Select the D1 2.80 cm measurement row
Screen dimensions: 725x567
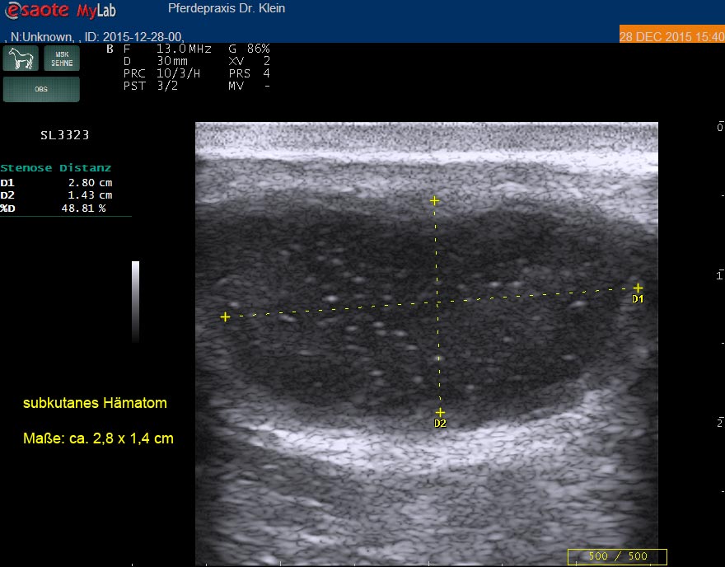pyautogui.click(x=56, y=183)
